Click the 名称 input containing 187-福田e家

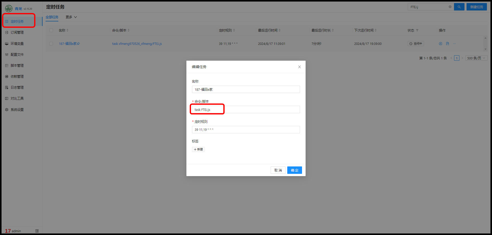[x=246, y=89]
